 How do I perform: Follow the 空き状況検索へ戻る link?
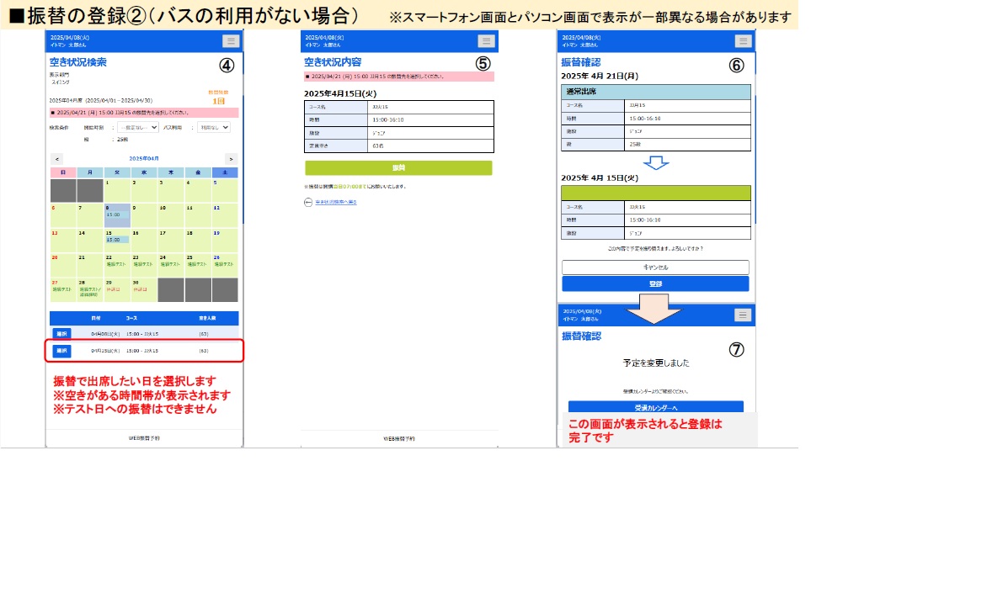[x=335, y=203]
